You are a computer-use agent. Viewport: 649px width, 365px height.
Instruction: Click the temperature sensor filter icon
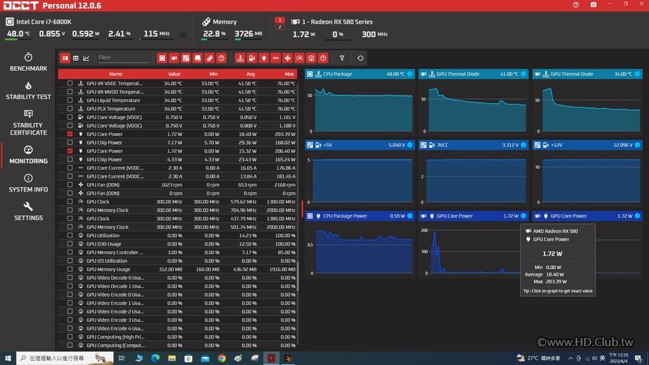[240, 58]
